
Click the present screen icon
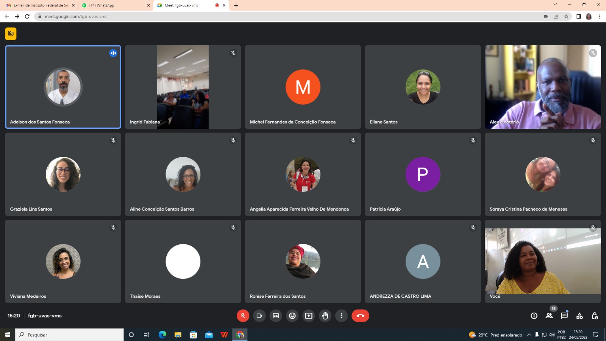[x=309, y=316]
